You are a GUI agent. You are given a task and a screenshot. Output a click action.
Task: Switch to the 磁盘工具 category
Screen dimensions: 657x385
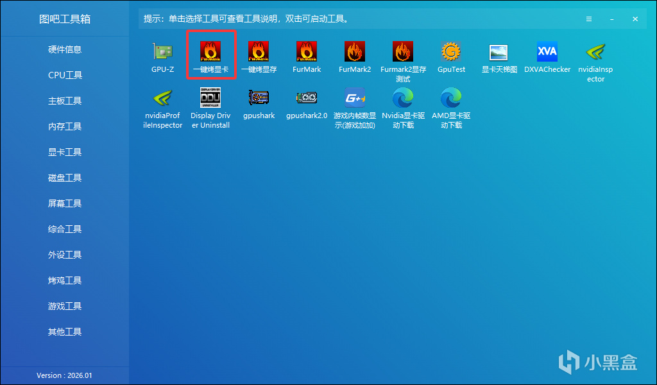click(65, 178)
